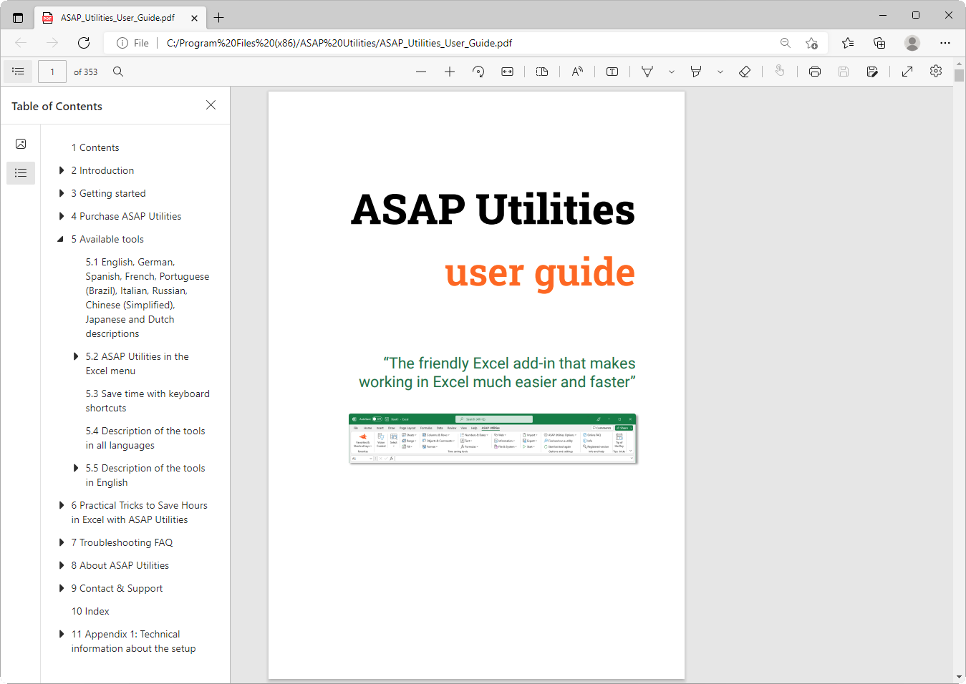Select the Highlight tool

pyautogui.click(x=696, y=72)
